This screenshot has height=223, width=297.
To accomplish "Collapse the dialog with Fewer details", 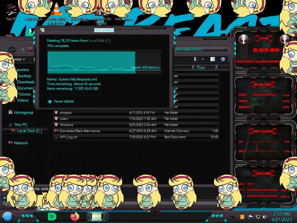I will pyautogui.click(x=64, y=101).
